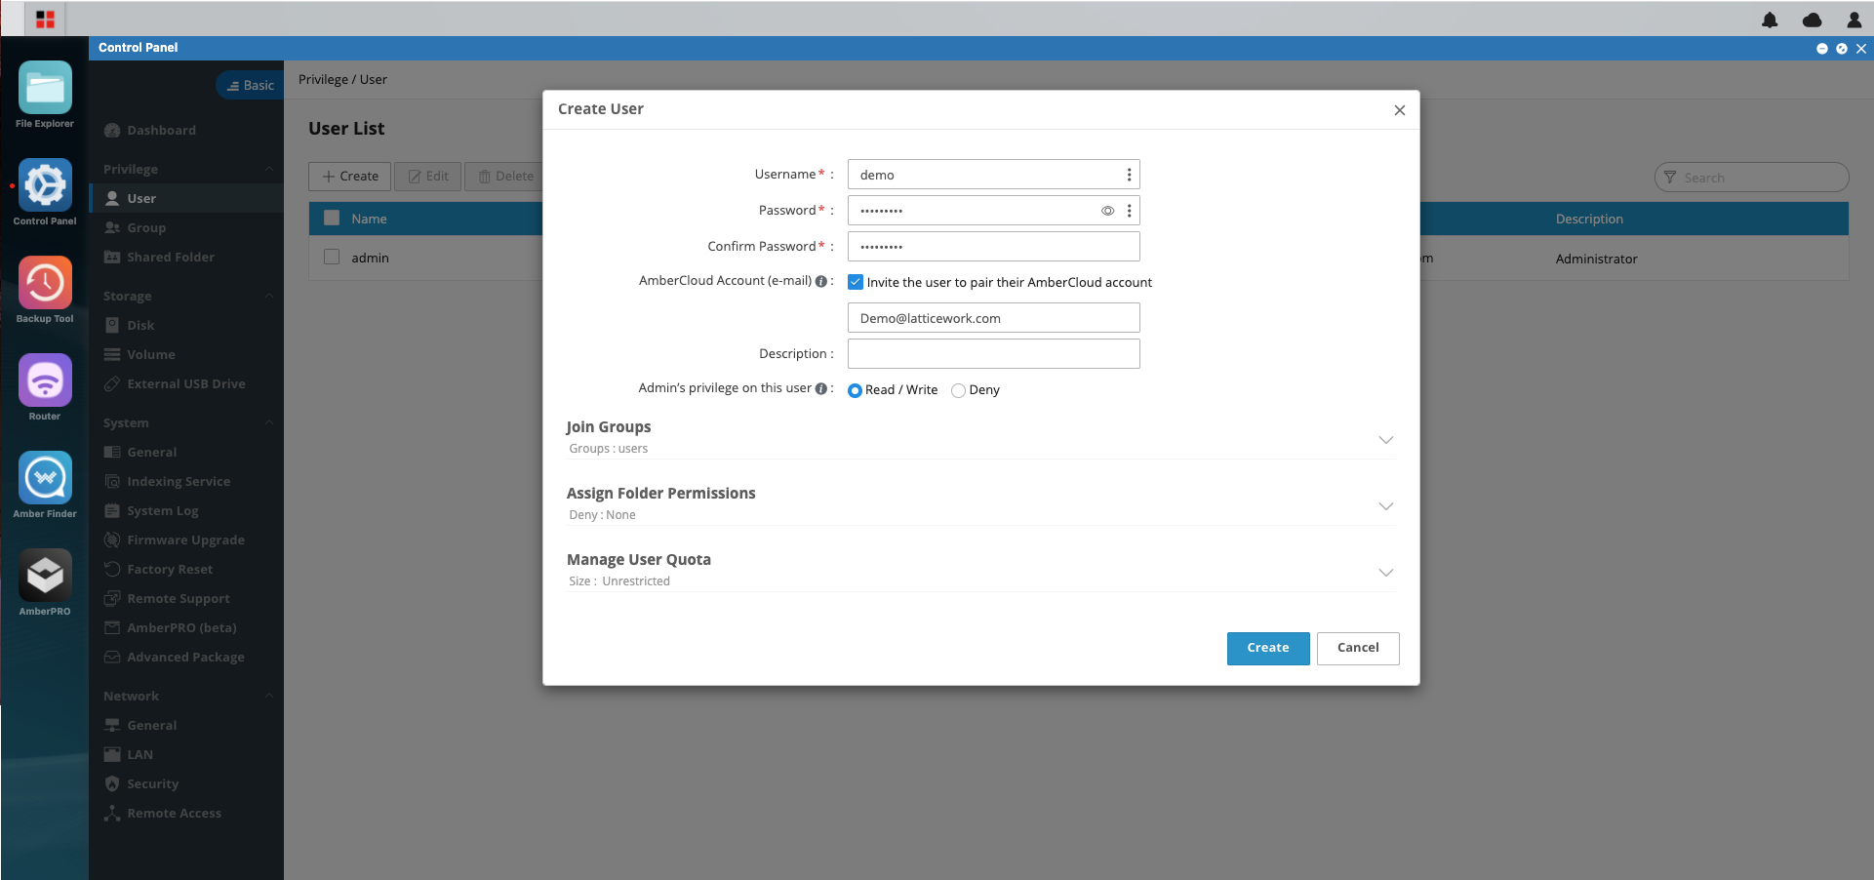Open the Username field options menu icon
The height and width of the screenshot is (880, 1874).
[1130, 175]
